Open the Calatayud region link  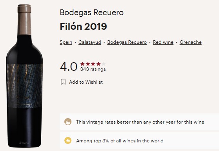tap(90, 42)
